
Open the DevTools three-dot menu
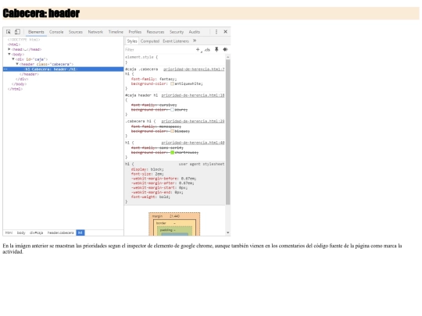point(216,32)
